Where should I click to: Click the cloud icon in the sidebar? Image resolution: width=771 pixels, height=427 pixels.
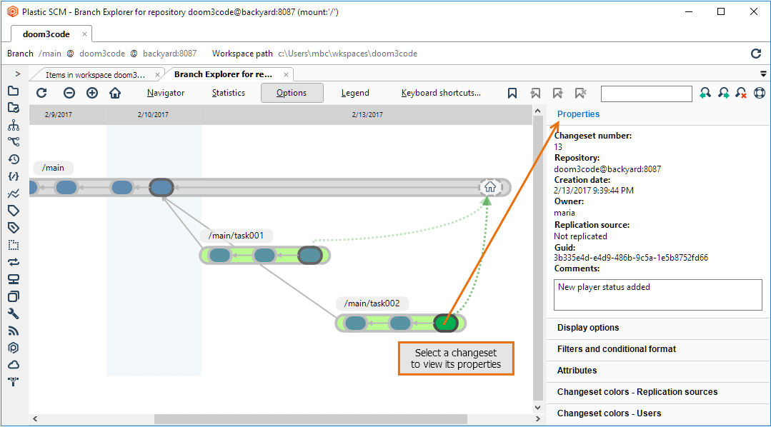pyautogui.click(x=14, y=365)
